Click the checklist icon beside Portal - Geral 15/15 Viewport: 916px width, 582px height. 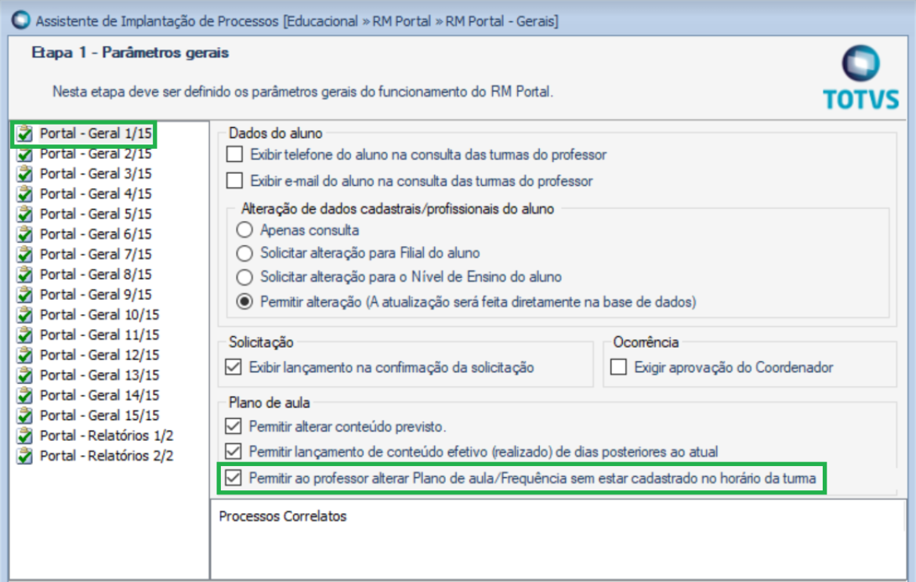[x=24, y=416]
